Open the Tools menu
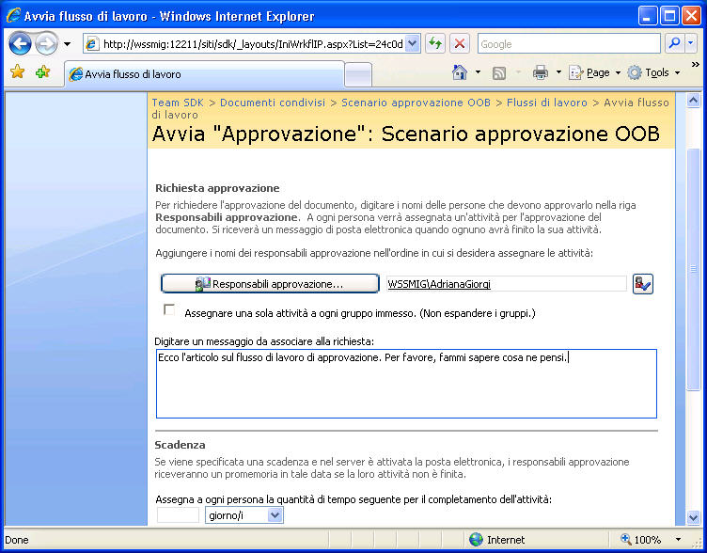The height and width of the screenshot is (553, 707). pyautogui.click(x=653, y=72)
